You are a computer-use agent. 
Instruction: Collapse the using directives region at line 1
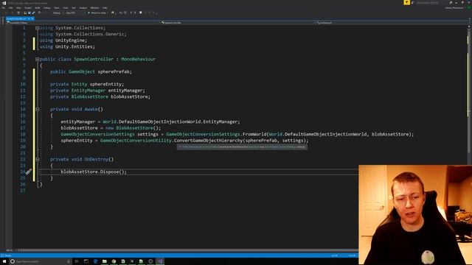[x=38, y=28]
